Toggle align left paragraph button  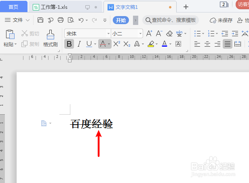[197, 44]
